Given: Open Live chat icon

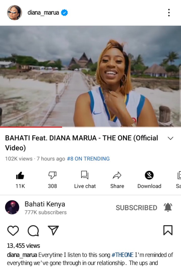Looking at the screenshot, I should (x=85, y=175).
